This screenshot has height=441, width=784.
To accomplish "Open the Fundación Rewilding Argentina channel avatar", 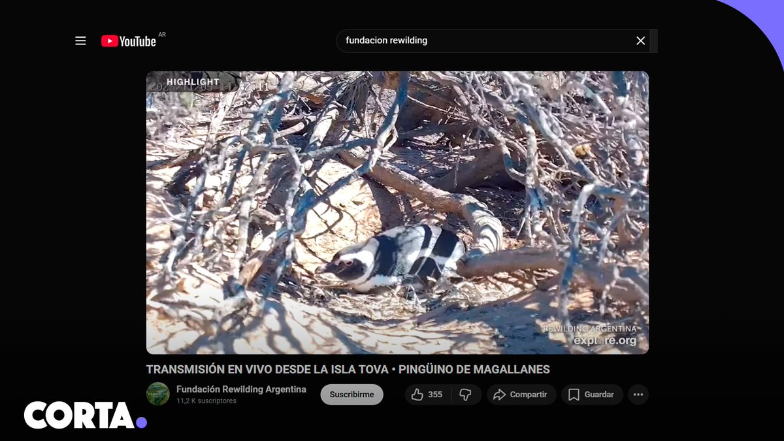I will (x=157, y=394).
